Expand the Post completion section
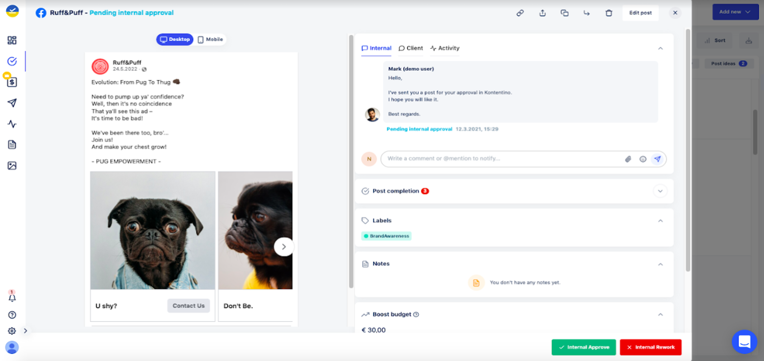This screenshot has width=764, height=361. click(x=660, y=191)
